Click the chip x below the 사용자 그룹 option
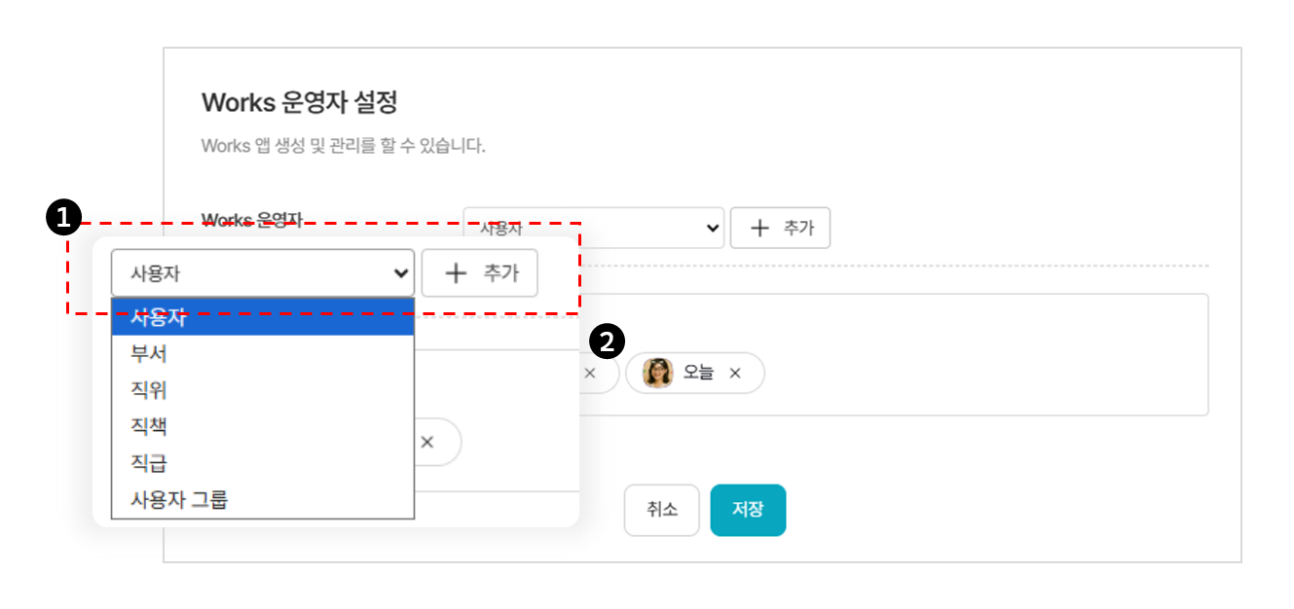This screenshot has height=609, width=1294. pos(426,442)
